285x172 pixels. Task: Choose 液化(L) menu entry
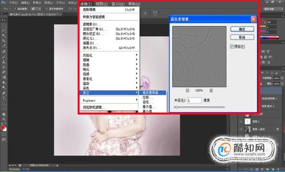[x=109, y=38]
